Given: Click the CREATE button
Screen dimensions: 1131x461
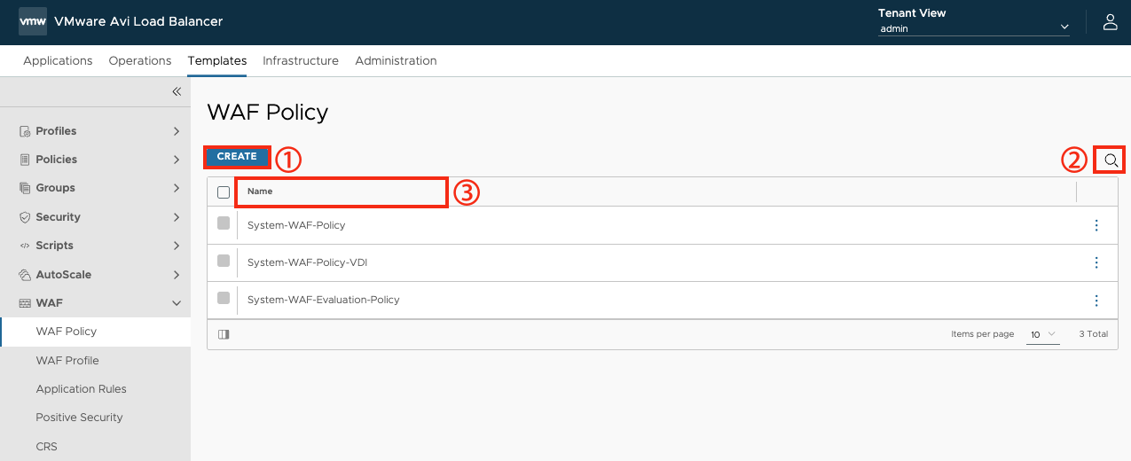Looking at the screenshot, I should (237, 157).
